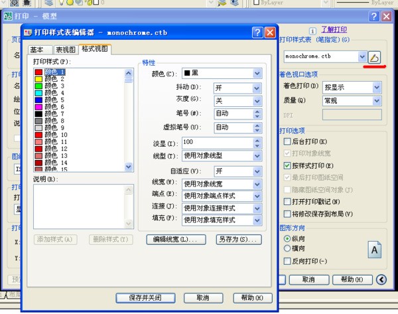The height and width of the screenshot is (314, 398).
Task: Click the 另存为(S)... button
Action: (x=239, y=239)
